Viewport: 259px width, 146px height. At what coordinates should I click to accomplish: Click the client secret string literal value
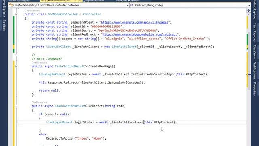coord(127,30)
